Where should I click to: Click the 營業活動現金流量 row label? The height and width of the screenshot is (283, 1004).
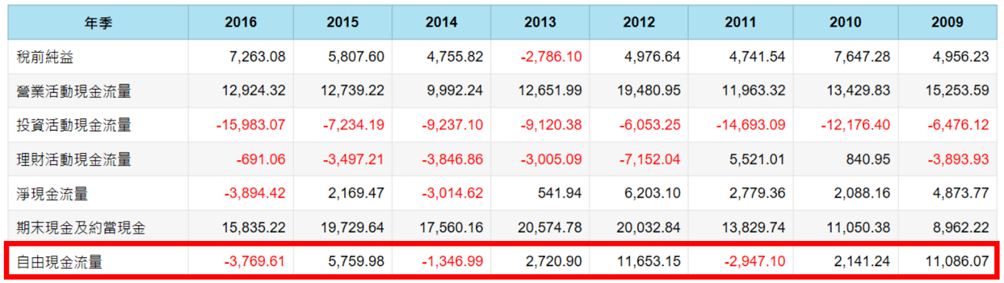74,91
